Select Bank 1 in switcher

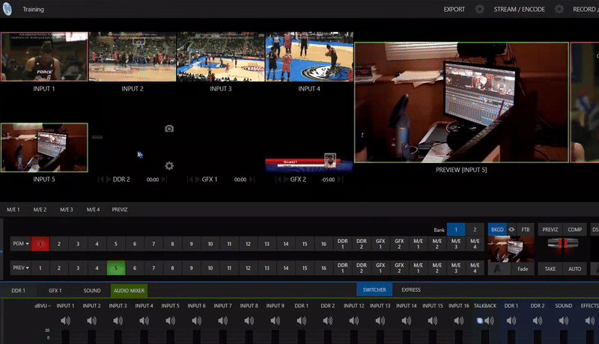click(456, 230)
